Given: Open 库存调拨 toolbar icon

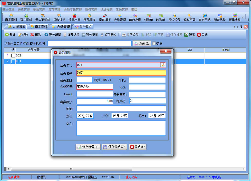Looking at the screenshot, I should [x=105, y=18].
